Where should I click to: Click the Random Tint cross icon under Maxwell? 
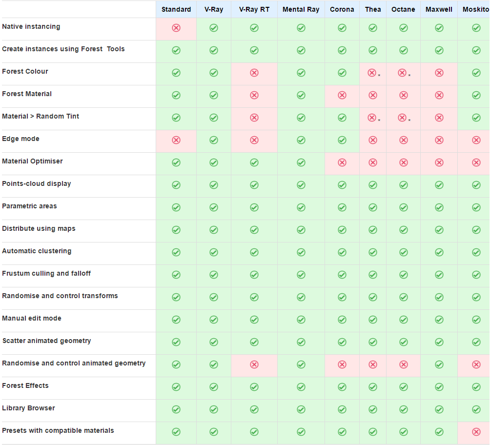coord(439,118)
